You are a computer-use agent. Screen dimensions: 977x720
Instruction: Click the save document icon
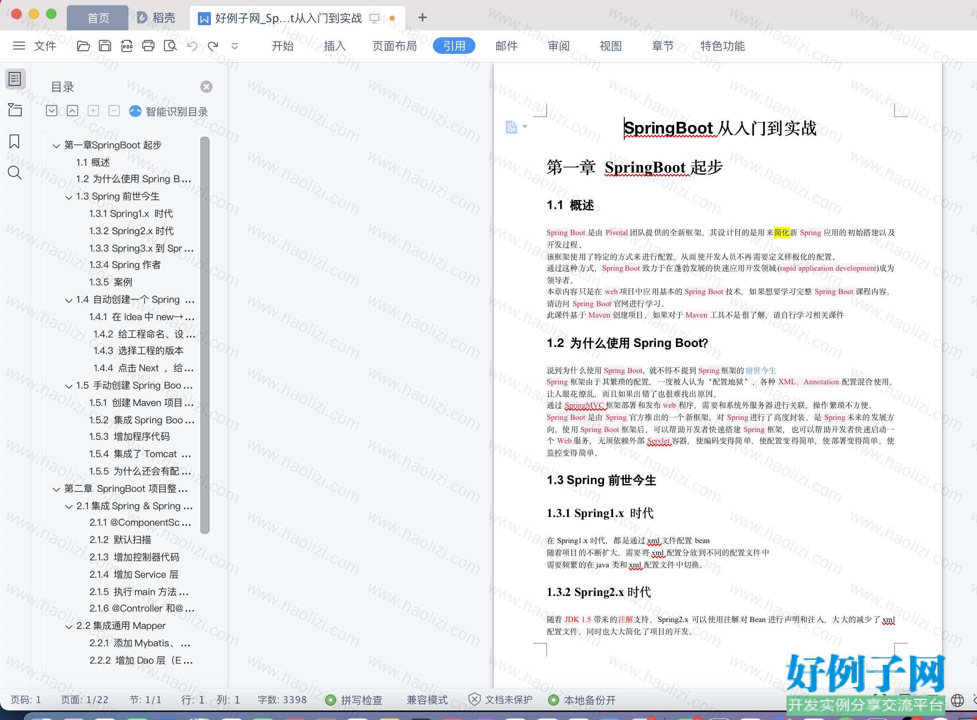(105, 46)
